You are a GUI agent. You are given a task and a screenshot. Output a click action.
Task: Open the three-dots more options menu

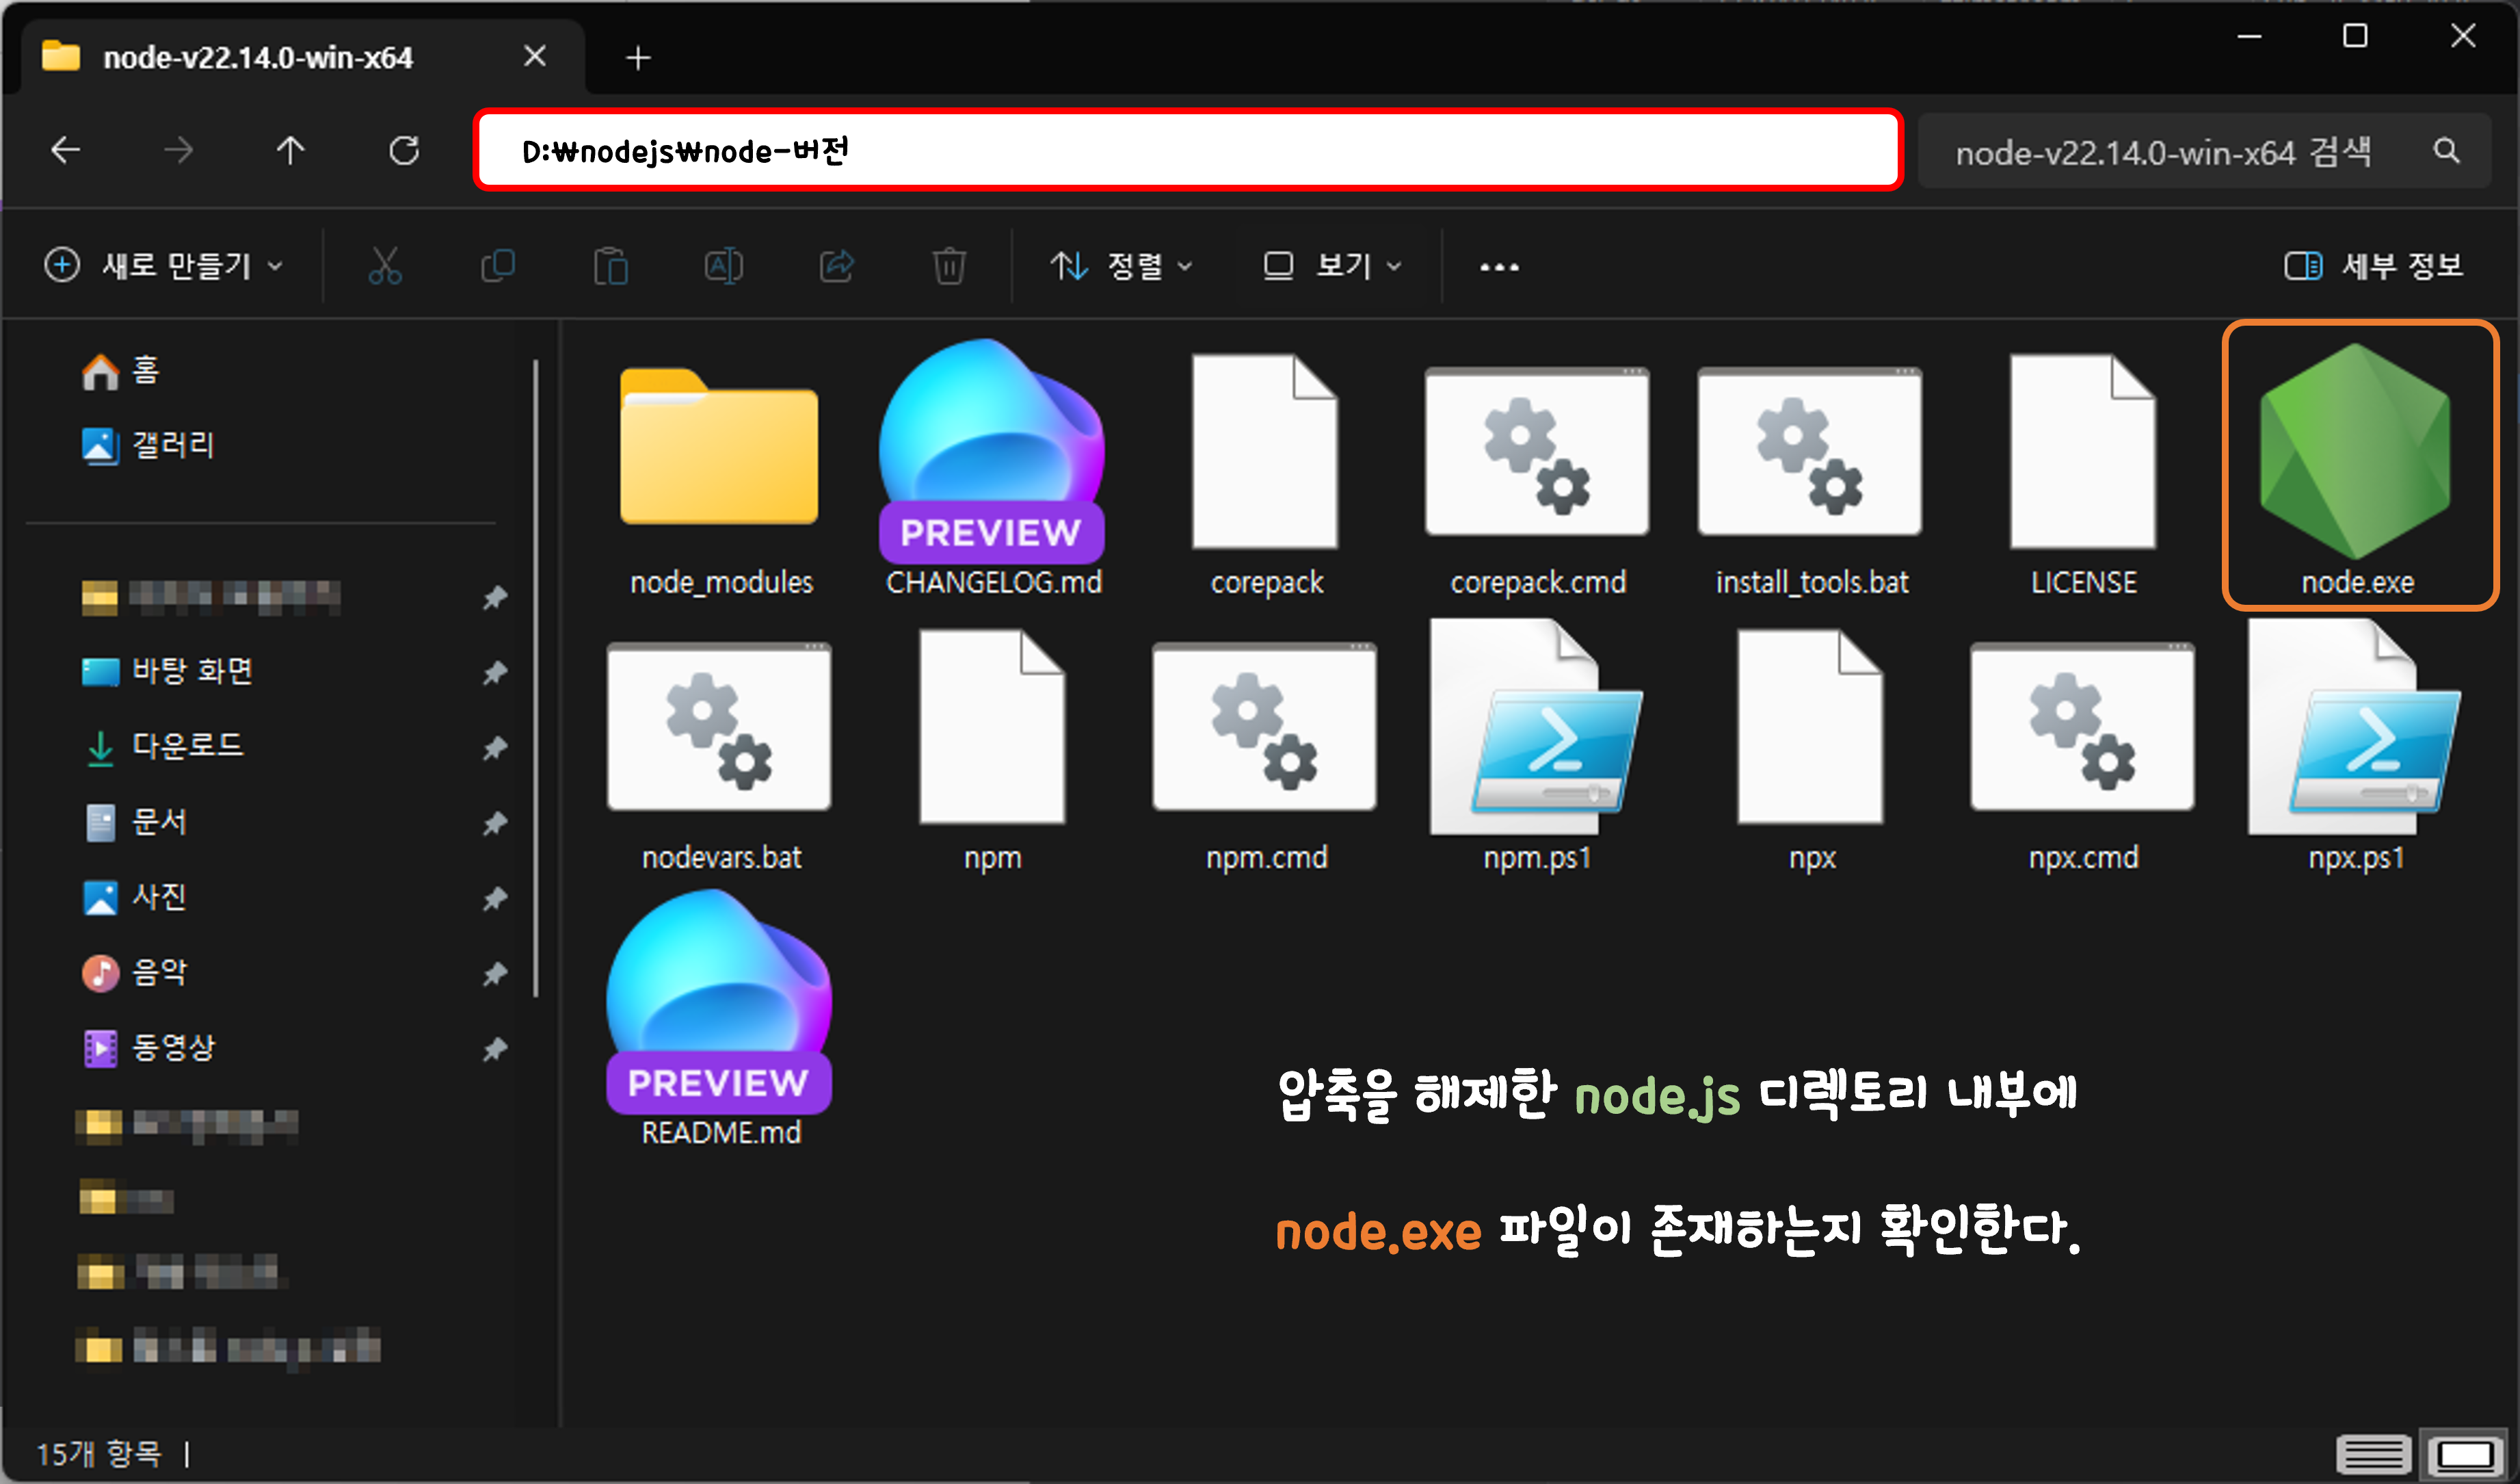[x=1499, y=268]
